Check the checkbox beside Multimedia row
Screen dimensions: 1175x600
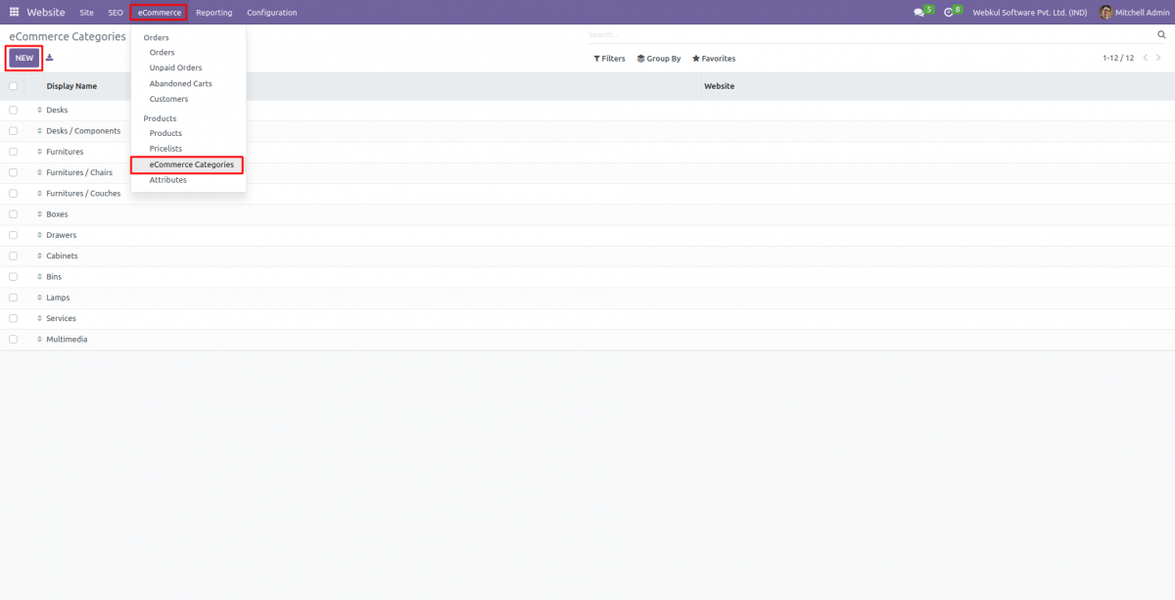(13, 339)
